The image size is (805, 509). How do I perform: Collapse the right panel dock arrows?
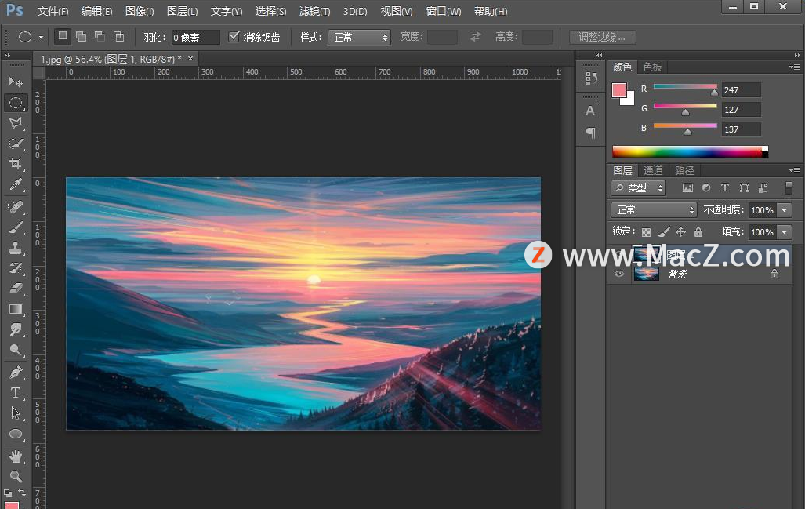797,56
